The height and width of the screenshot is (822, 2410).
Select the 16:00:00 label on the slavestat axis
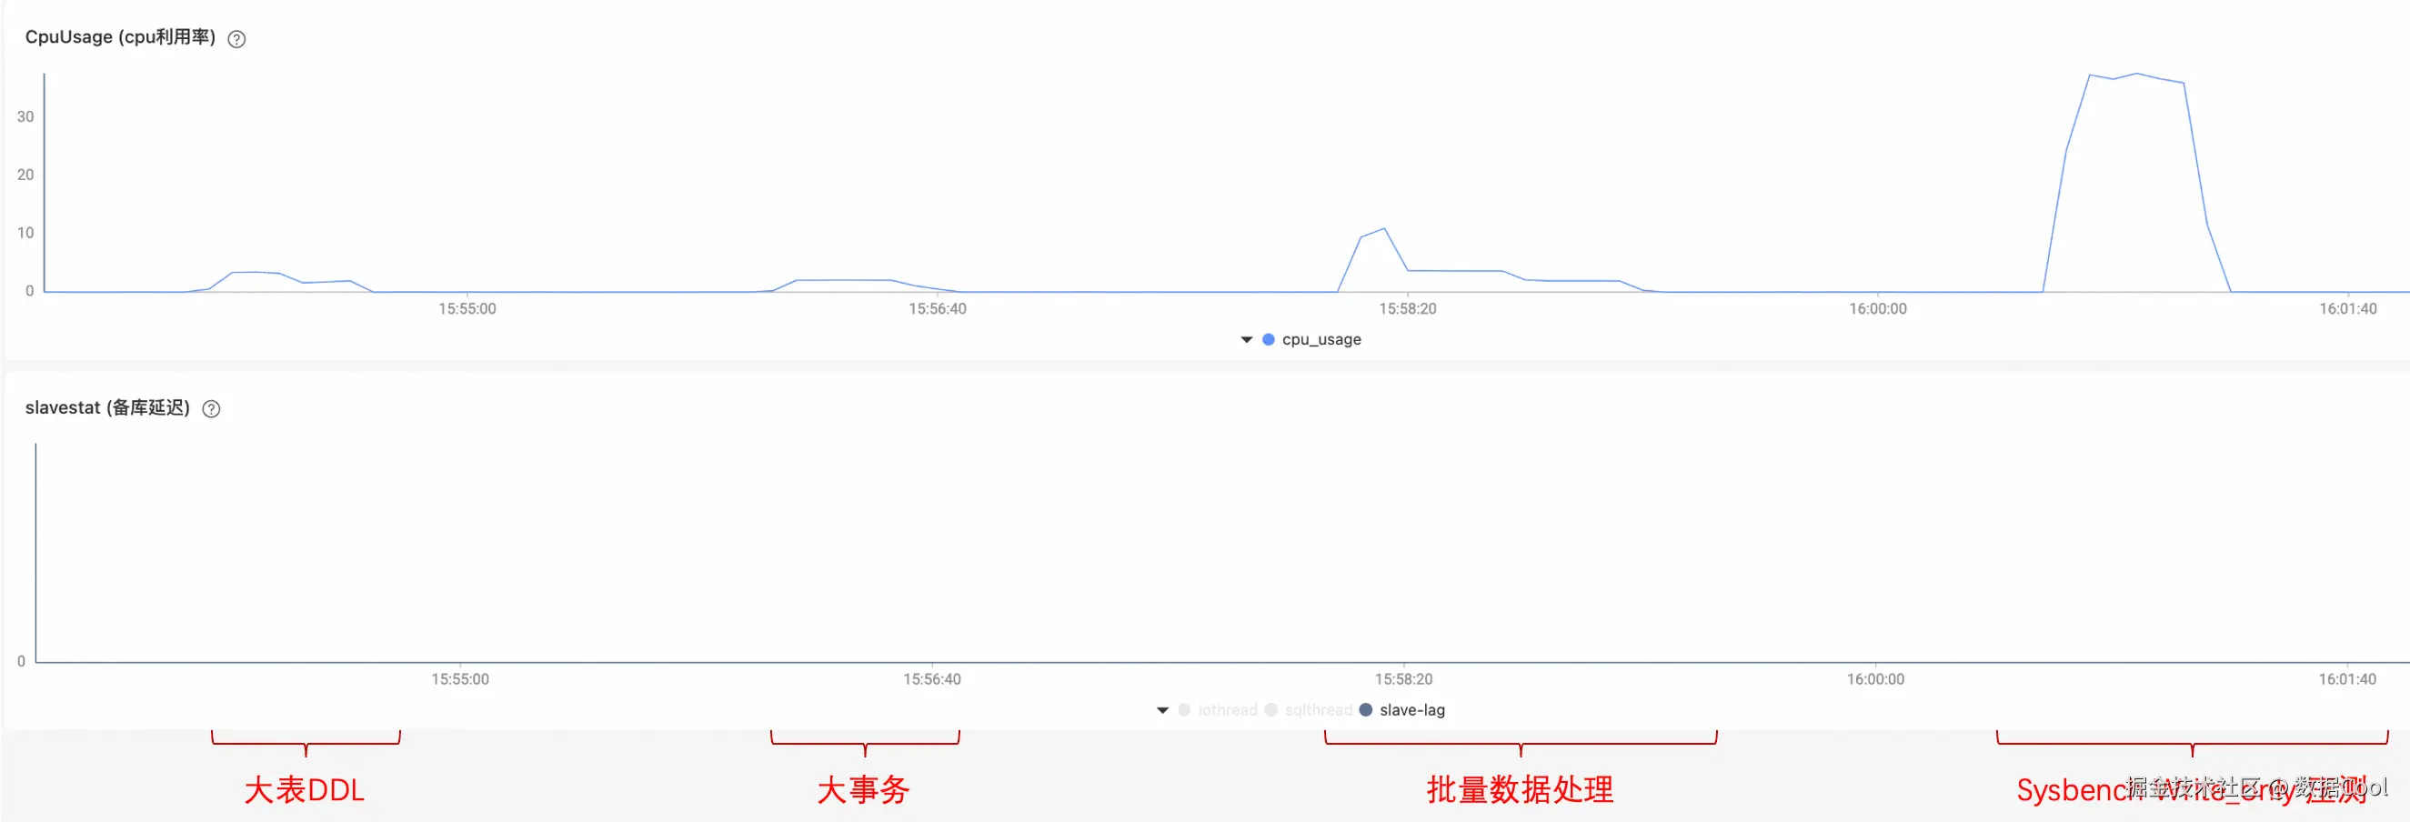[1875, 679]
